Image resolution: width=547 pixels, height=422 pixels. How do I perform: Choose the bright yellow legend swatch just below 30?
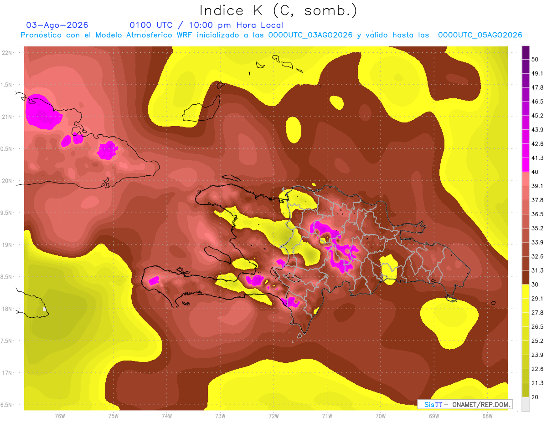click(x=526, y=291)
